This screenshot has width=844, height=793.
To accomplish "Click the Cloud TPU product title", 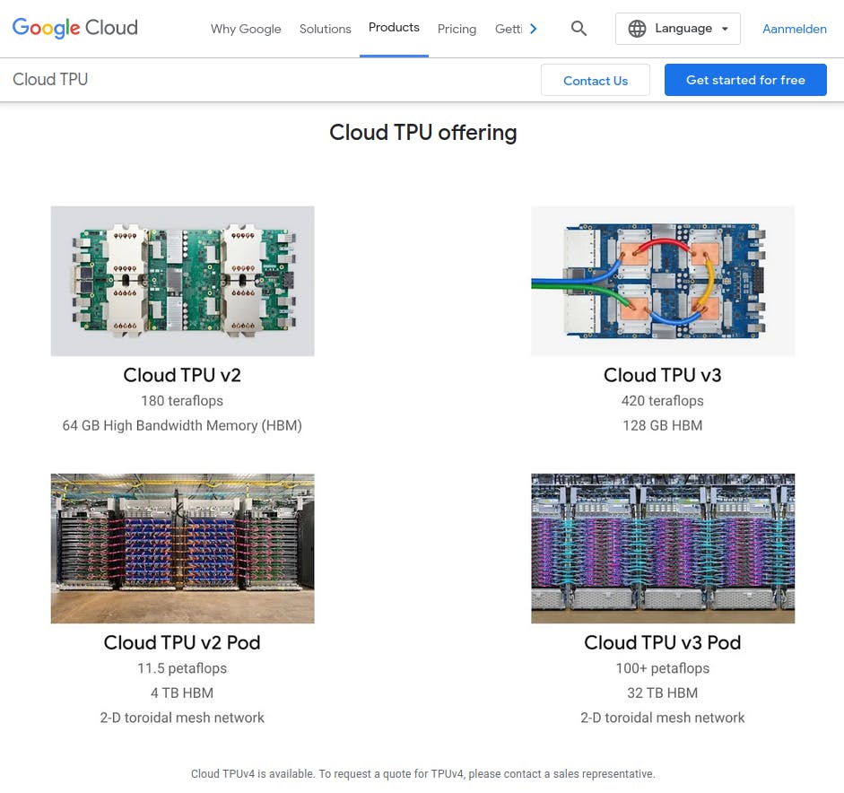I will pos(50,80).
